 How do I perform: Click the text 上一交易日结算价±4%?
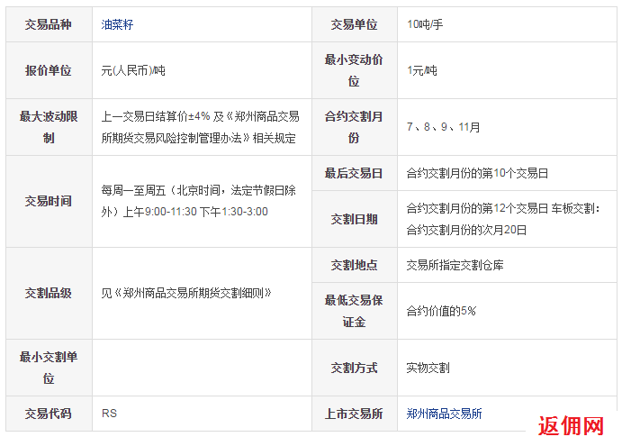pos(156,116)
